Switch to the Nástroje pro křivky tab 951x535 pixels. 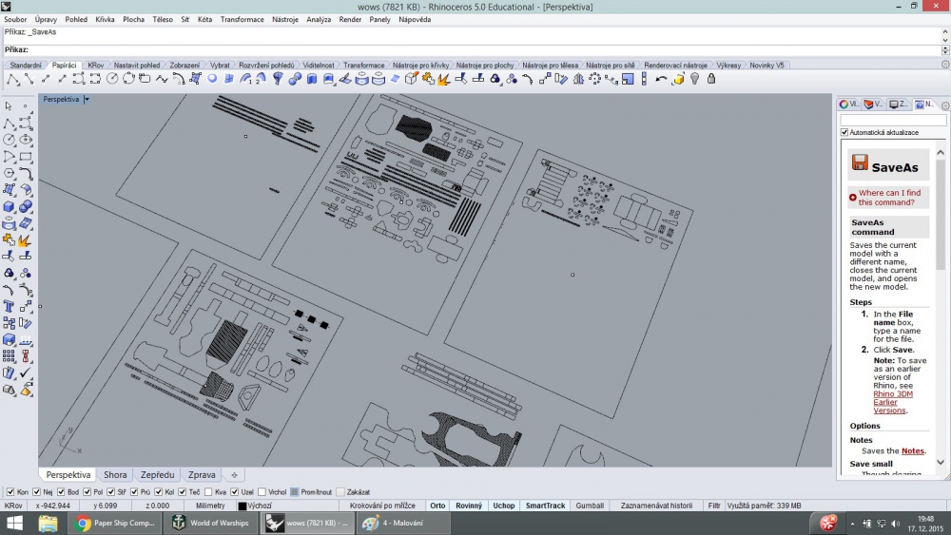point(421,65)
